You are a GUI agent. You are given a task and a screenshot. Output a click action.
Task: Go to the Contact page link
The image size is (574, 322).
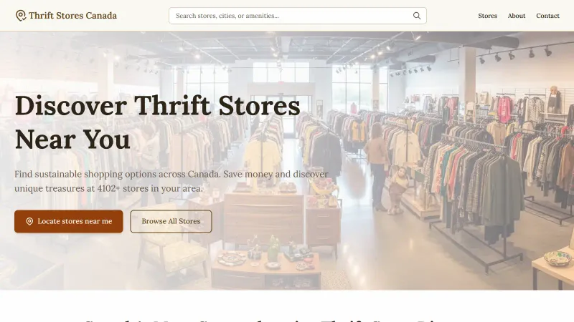click(547, 16)
